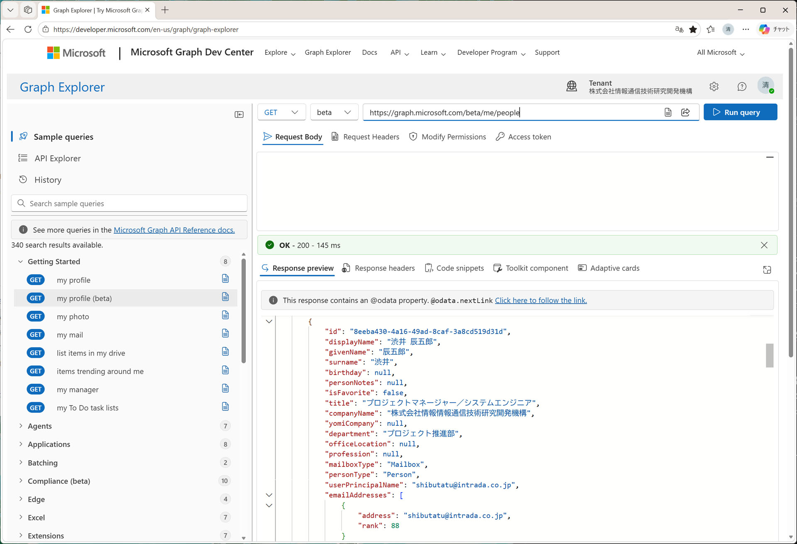The image size is (797, 544).
Task: Expand the Compliance (beta) category
Action: click(20, 481)
